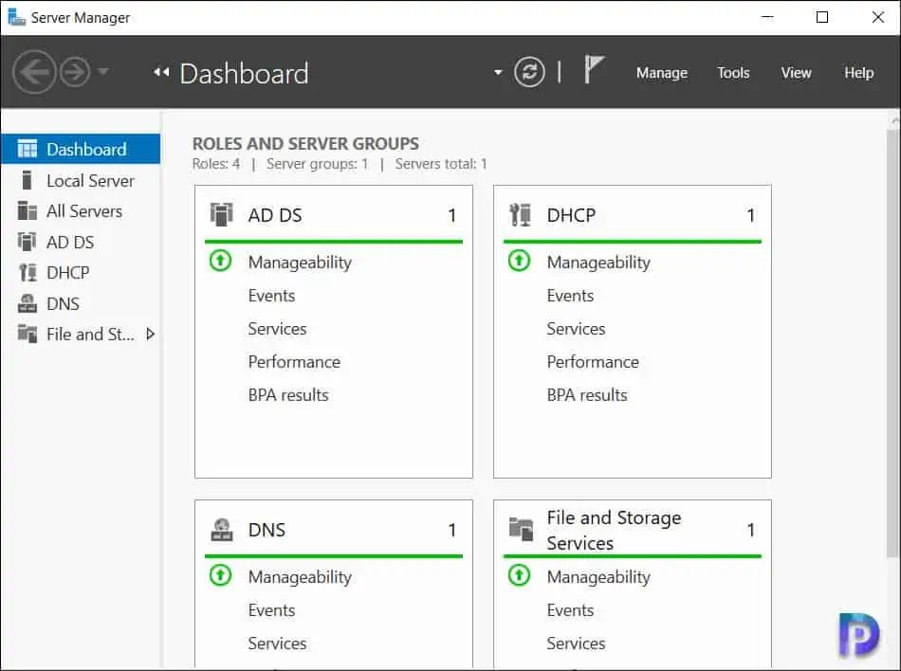
Task: Open Services in DHCP tile
Action: (x=576, y=329)
